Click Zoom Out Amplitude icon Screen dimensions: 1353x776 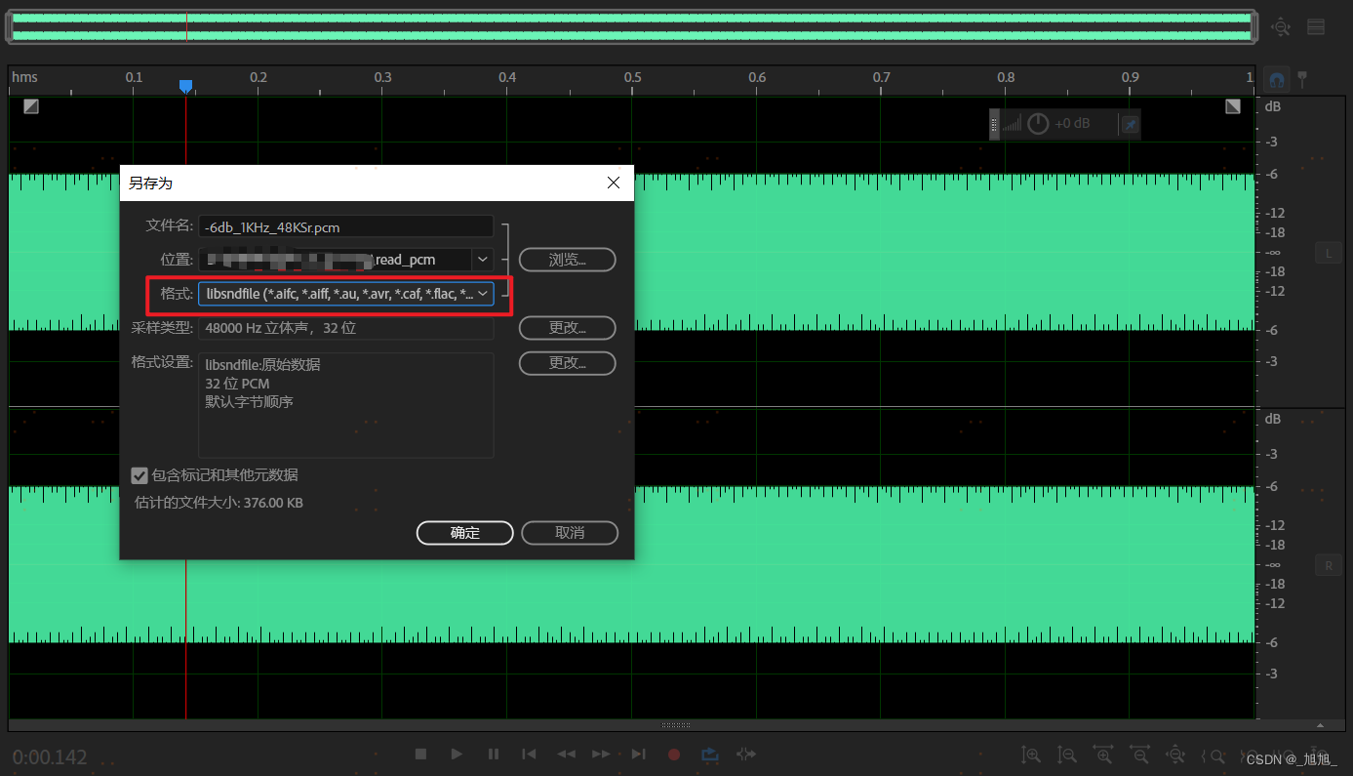pyautogui.click(x=1067, y=755)
